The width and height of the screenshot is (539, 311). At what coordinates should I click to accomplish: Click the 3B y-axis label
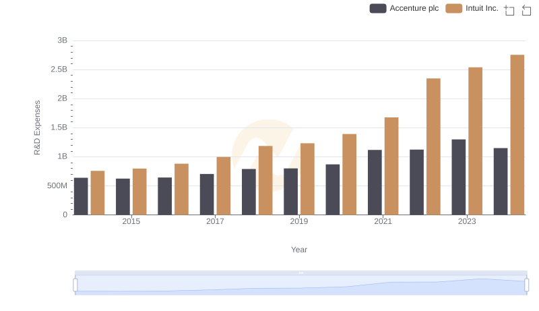click(x=62, y=40)
